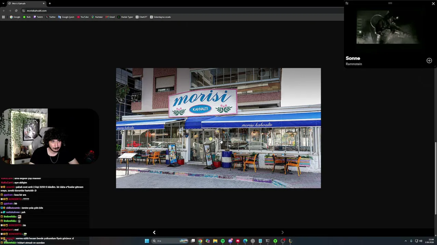This screenshot has height=245, width=437.
Task: Open the Haritalar maps bookmark
Action: (97, 17)
